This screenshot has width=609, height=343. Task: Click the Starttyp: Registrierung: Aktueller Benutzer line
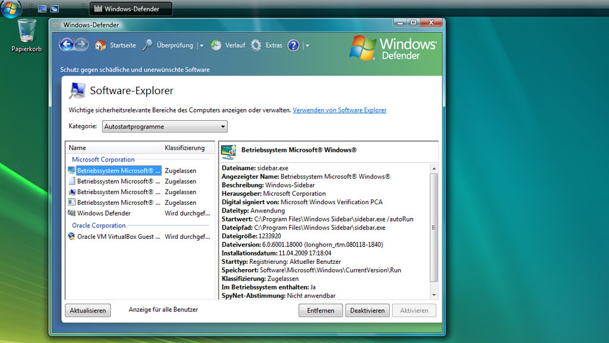click(x=281, y=262)
